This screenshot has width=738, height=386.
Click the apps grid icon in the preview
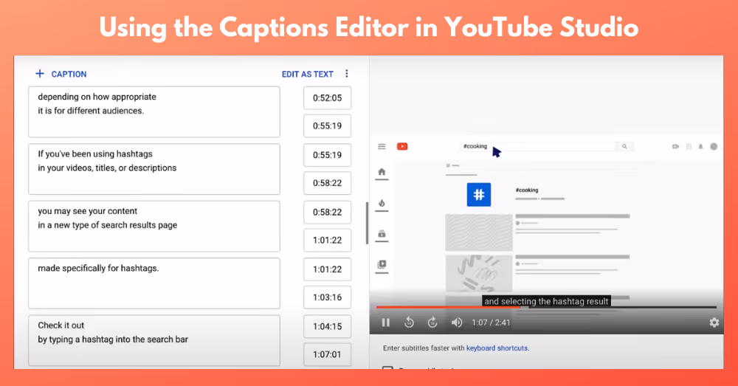coord(689,146)
